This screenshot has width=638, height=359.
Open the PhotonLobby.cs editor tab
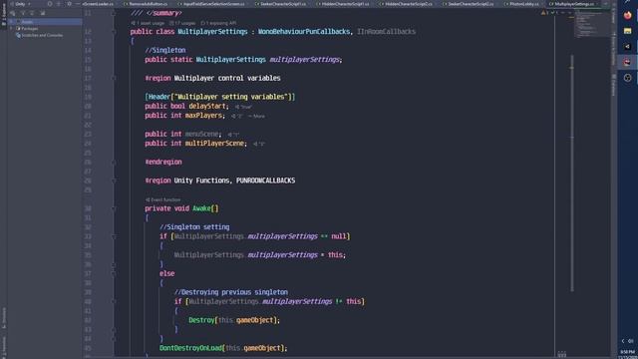pyautogui.click(x=523, y=4)
